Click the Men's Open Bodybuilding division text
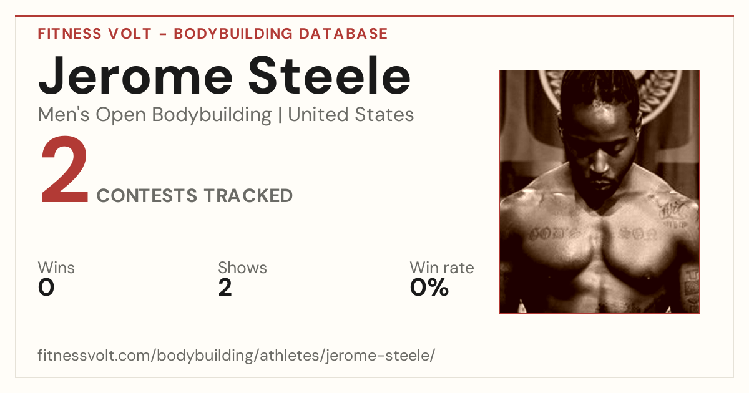The height and width of the screenshot is (393, 749). 155,115
